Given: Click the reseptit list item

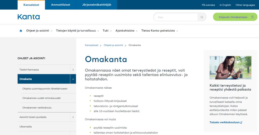Looking at the screenshot, I should point(99,96).
